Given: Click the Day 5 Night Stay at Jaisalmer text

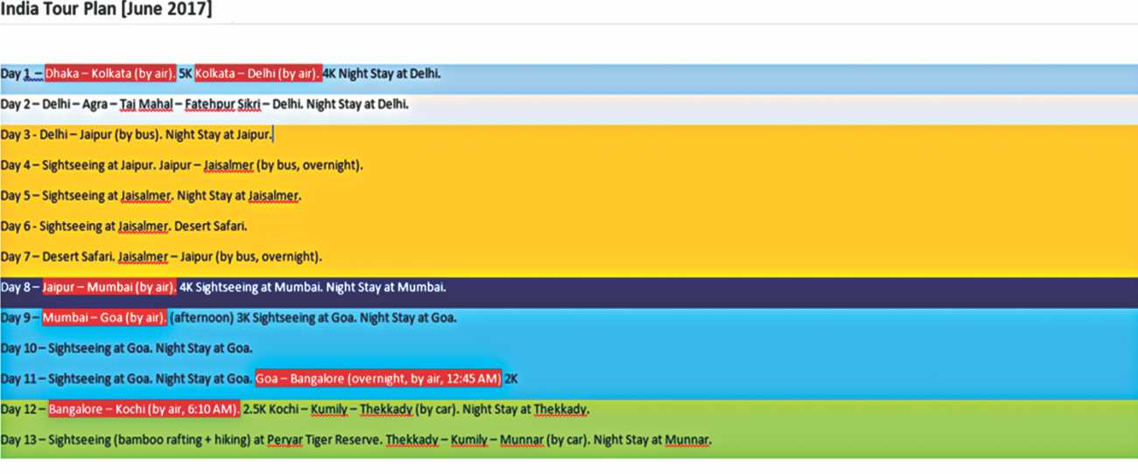Looking at the screenshot, I should (x=238, y=196).
